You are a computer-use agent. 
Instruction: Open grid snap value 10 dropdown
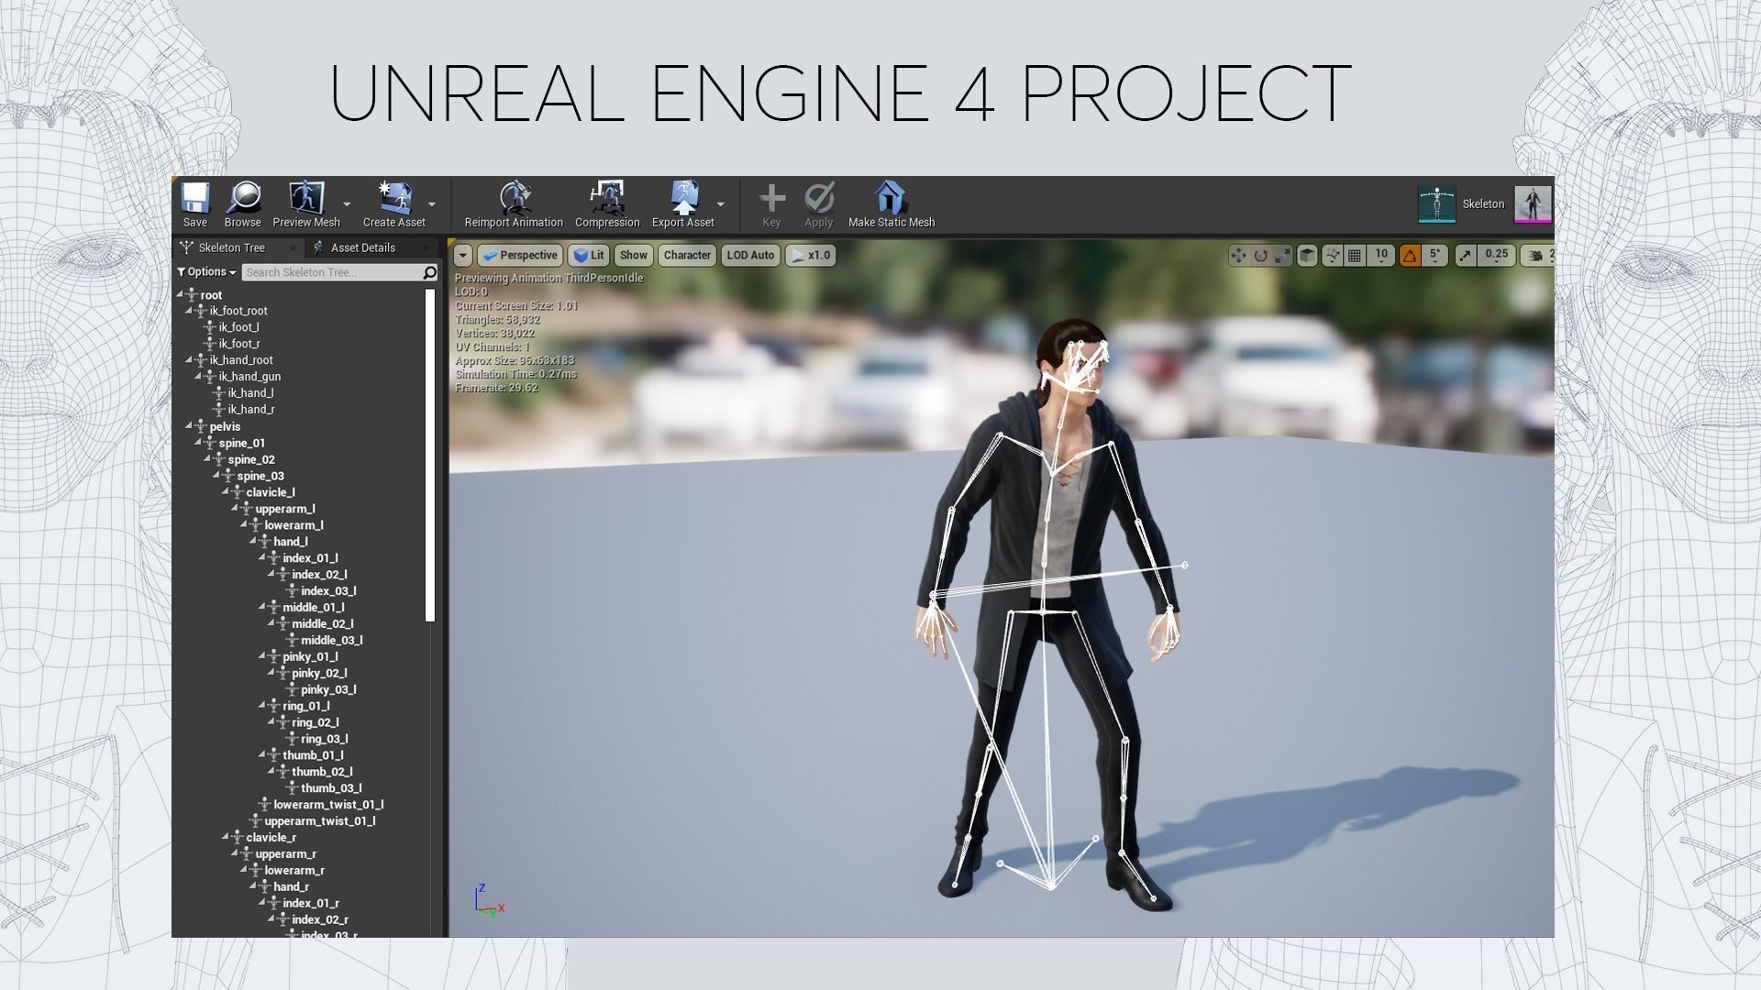click(x=1381, y=256)
